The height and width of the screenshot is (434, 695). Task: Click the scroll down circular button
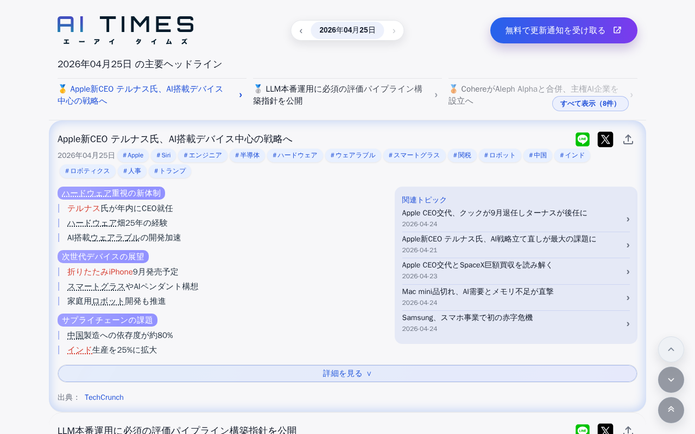pyautogui.click(x=671, y=380)
